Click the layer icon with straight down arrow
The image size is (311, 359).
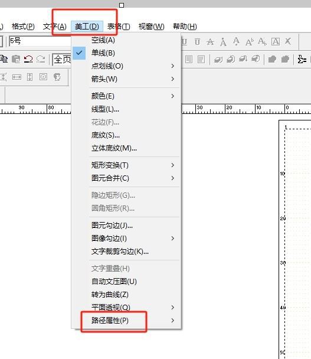(243, 59)
